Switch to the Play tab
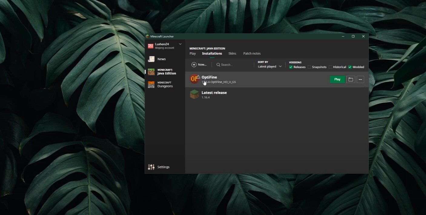Screen dimensions: 426x215 pos(193,54)
